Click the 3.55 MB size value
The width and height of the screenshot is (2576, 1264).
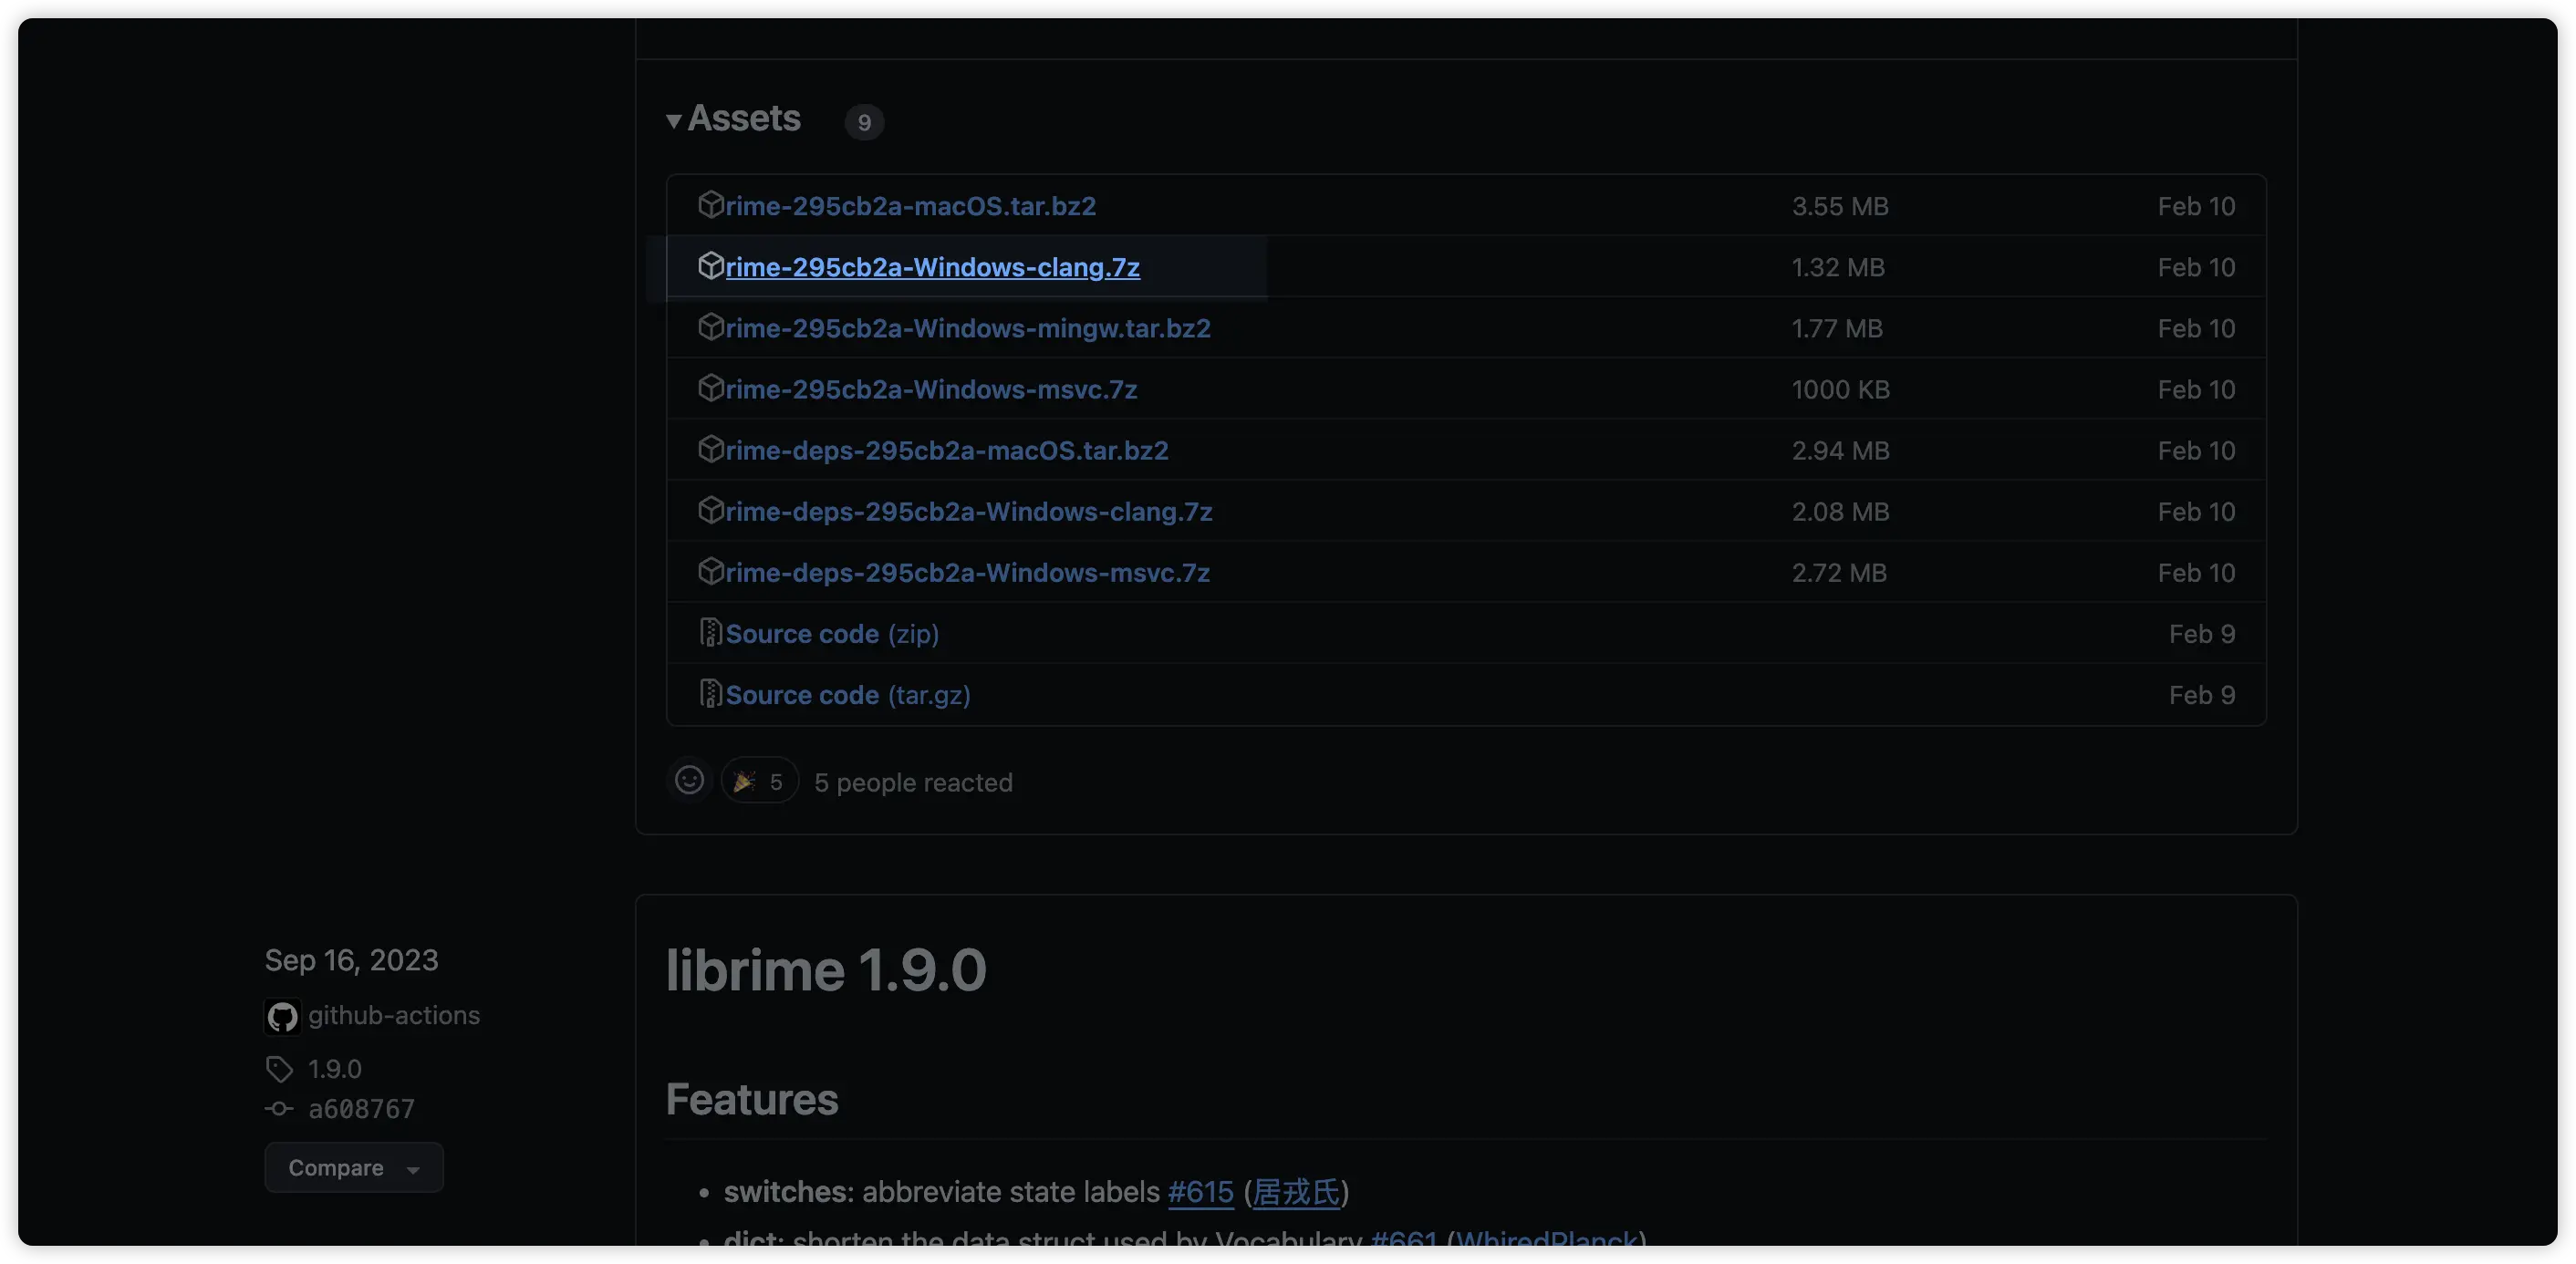click(1840, 206)
